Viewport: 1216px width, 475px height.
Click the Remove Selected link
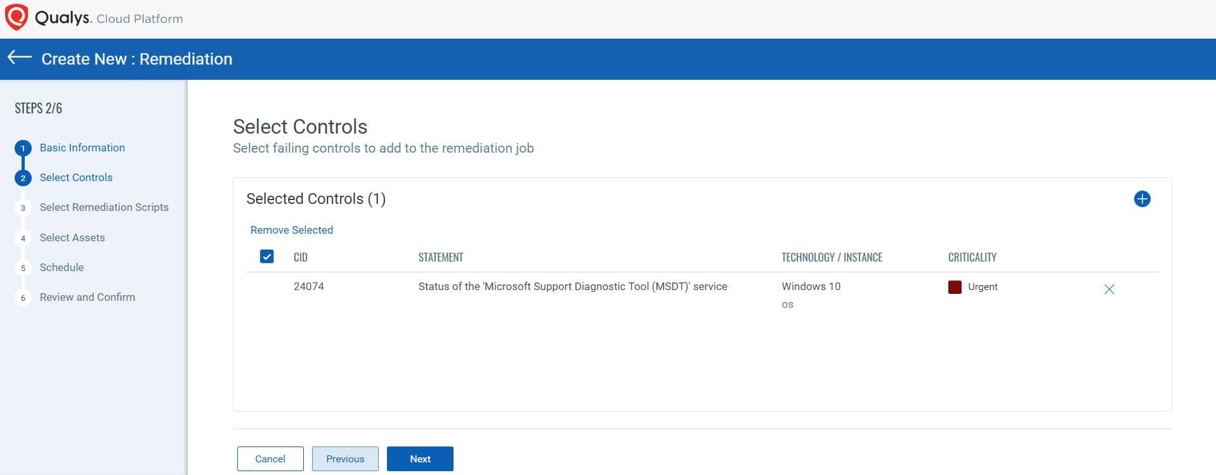(292, 230)
